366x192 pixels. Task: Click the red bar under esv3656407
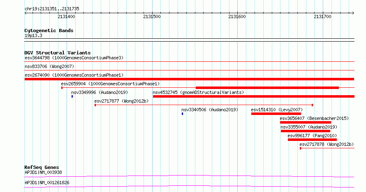306,122
